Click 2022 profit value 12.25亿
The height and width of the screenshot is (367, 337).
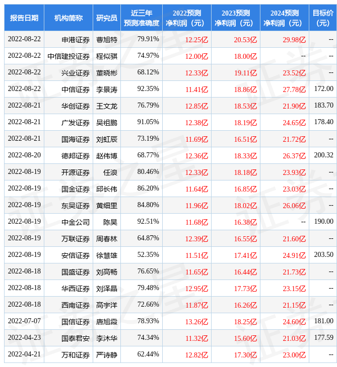pos(196,40)
